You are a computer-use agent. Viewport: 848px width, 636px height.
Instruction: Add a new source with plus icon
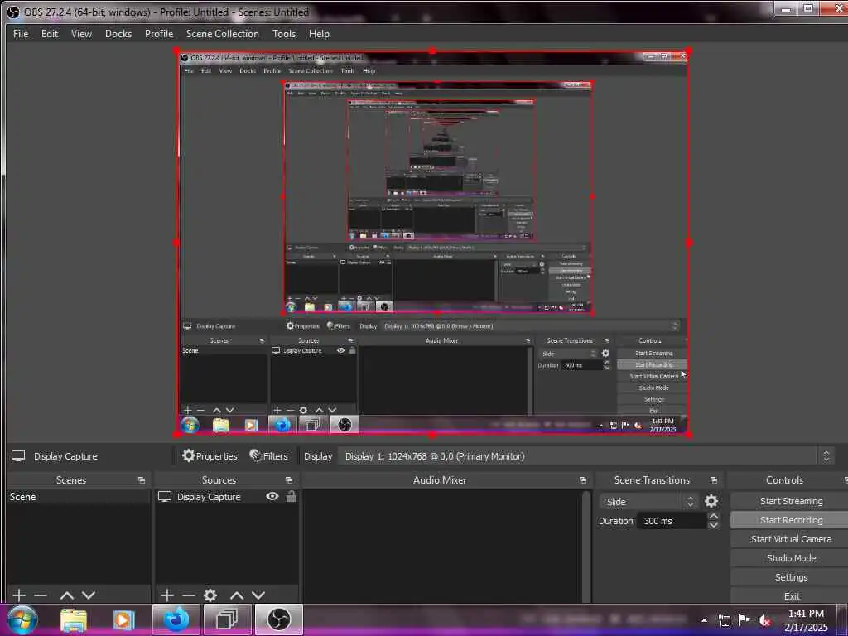[167, 595]
